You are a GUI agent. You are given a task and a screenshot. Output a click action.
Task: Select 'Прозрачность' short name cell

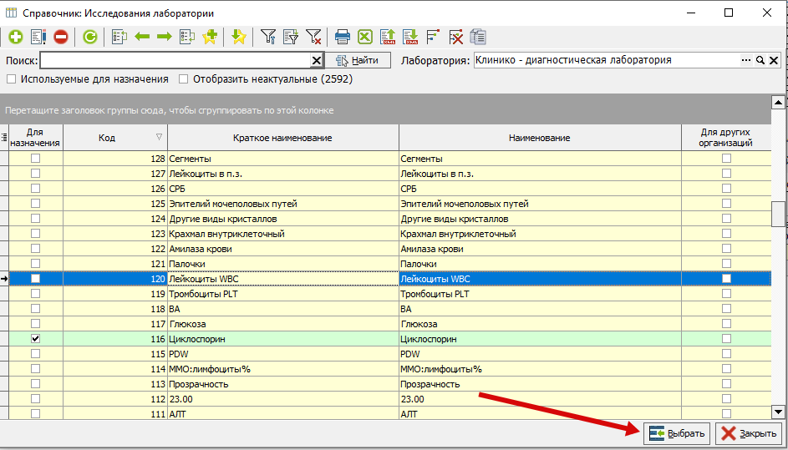click(283, 384)
